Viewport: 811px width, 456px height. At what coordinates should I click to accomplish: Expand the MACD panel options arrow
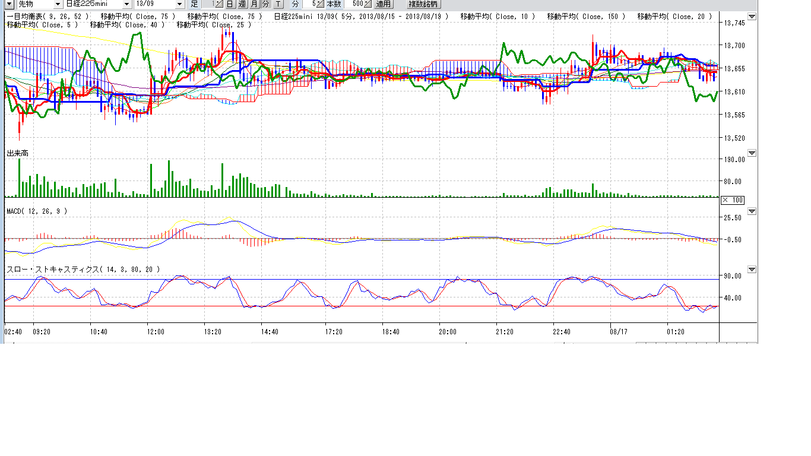[752, 211]
